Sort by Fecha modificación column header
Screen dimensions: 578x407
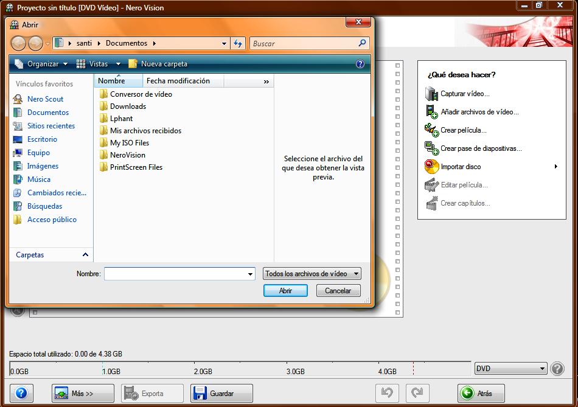[x=183, y=81]
